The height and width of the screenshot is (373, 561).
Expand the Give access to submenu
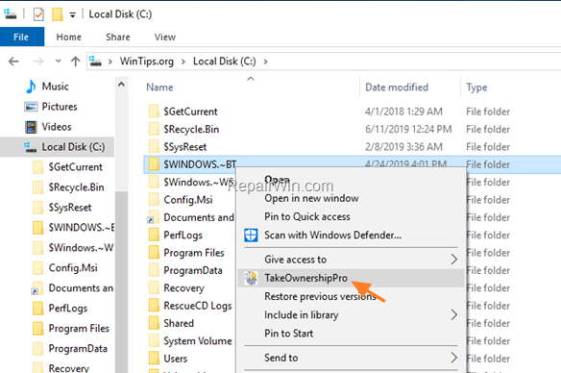click(351, 260)
